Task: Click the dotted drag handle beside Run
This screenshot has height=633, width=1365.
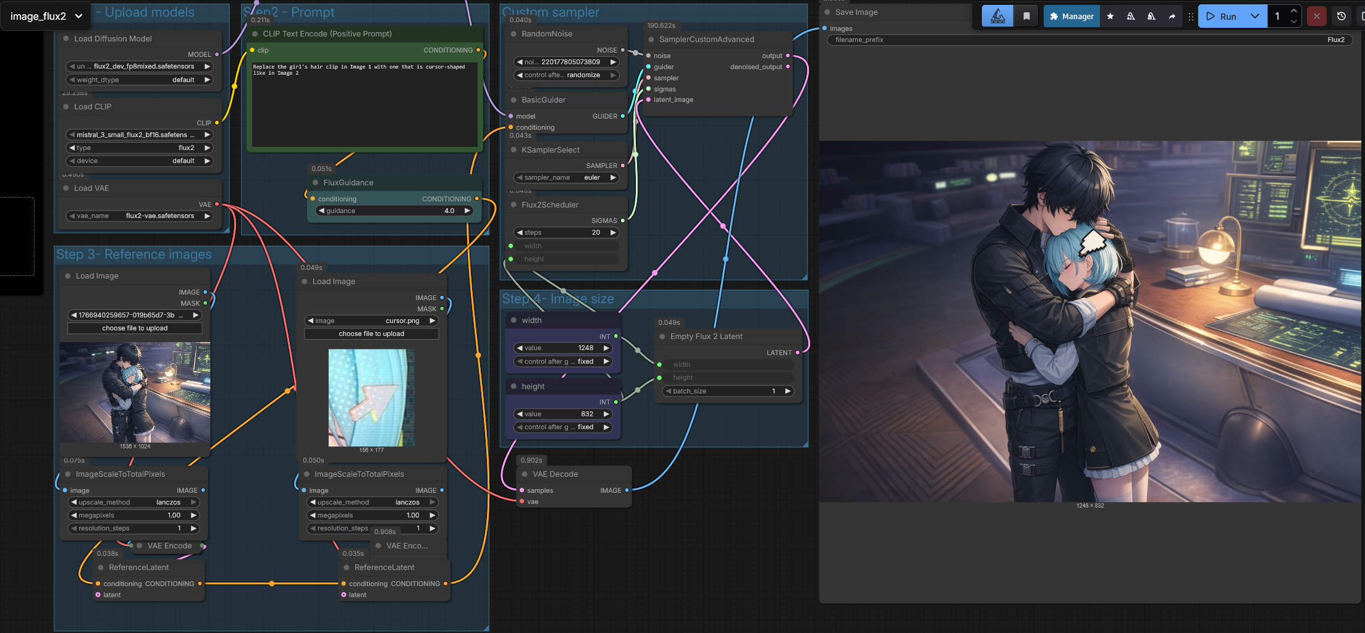Action: pyautogui.click(x=1191, y=17)
